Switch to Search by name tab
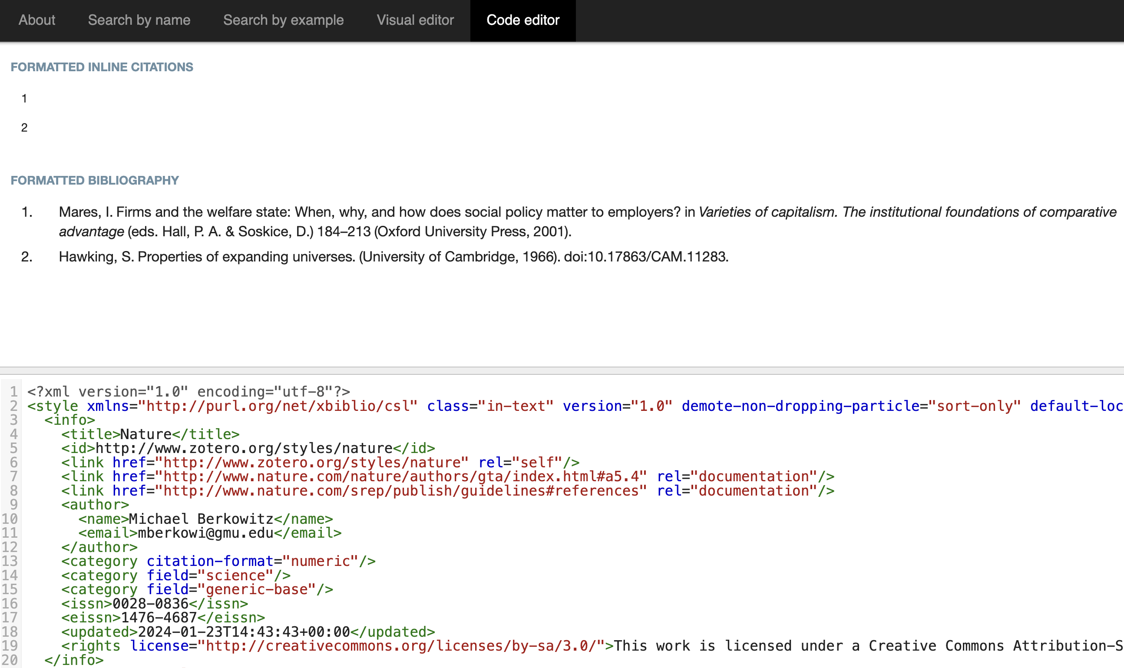 pyautogui.click(x=139, y=20)
